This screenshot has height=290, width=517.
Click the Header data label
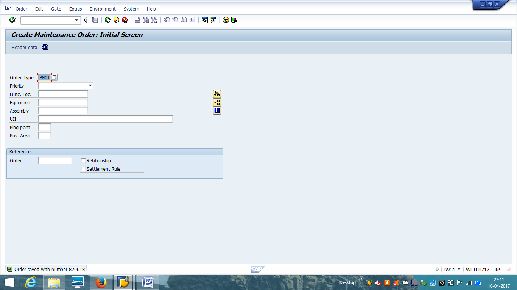24,48
